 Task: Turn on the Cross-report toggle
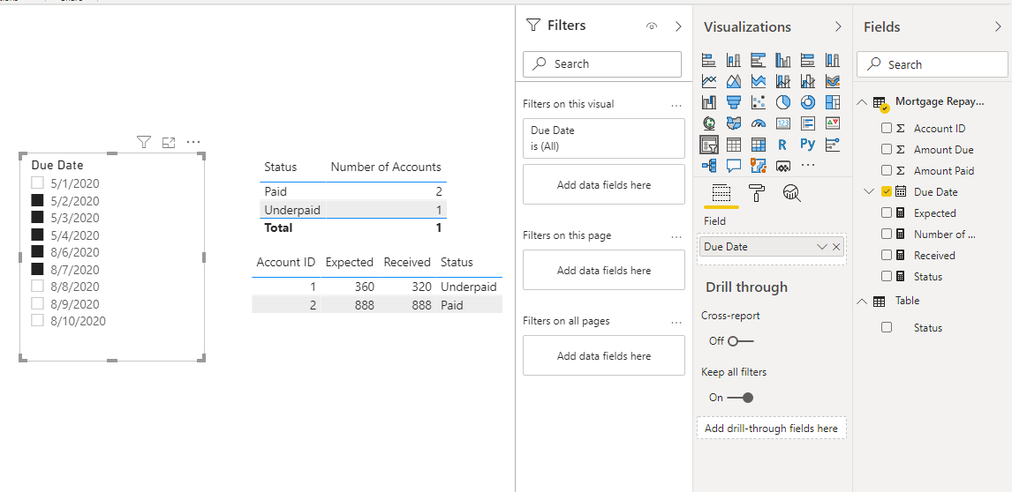740,341
